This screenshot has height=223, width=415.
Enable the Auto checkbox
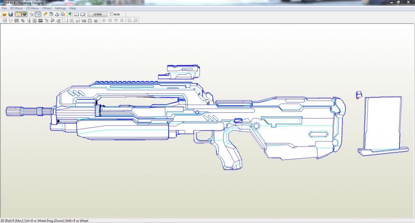click(111, 14)
